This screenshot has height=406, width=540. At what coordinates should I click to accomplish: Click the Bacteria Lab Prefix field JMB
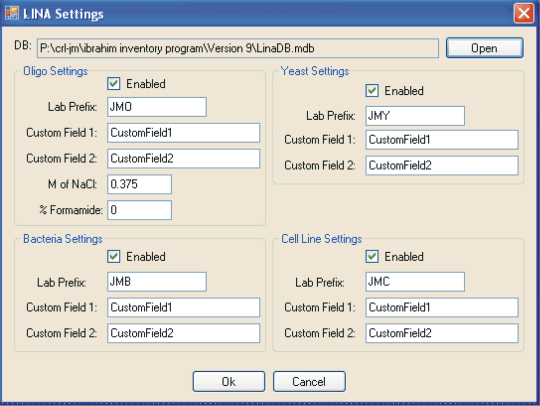coord(156,282)
